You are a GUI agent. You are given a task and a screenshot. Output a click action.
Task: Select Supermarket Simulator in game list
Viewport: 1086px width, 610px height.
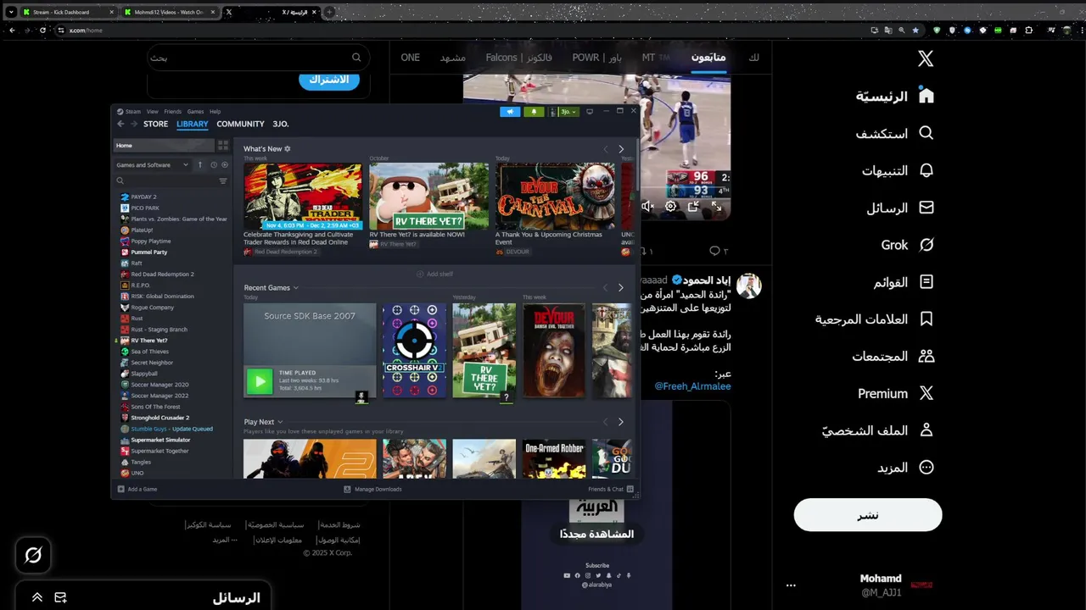point(161,440)
